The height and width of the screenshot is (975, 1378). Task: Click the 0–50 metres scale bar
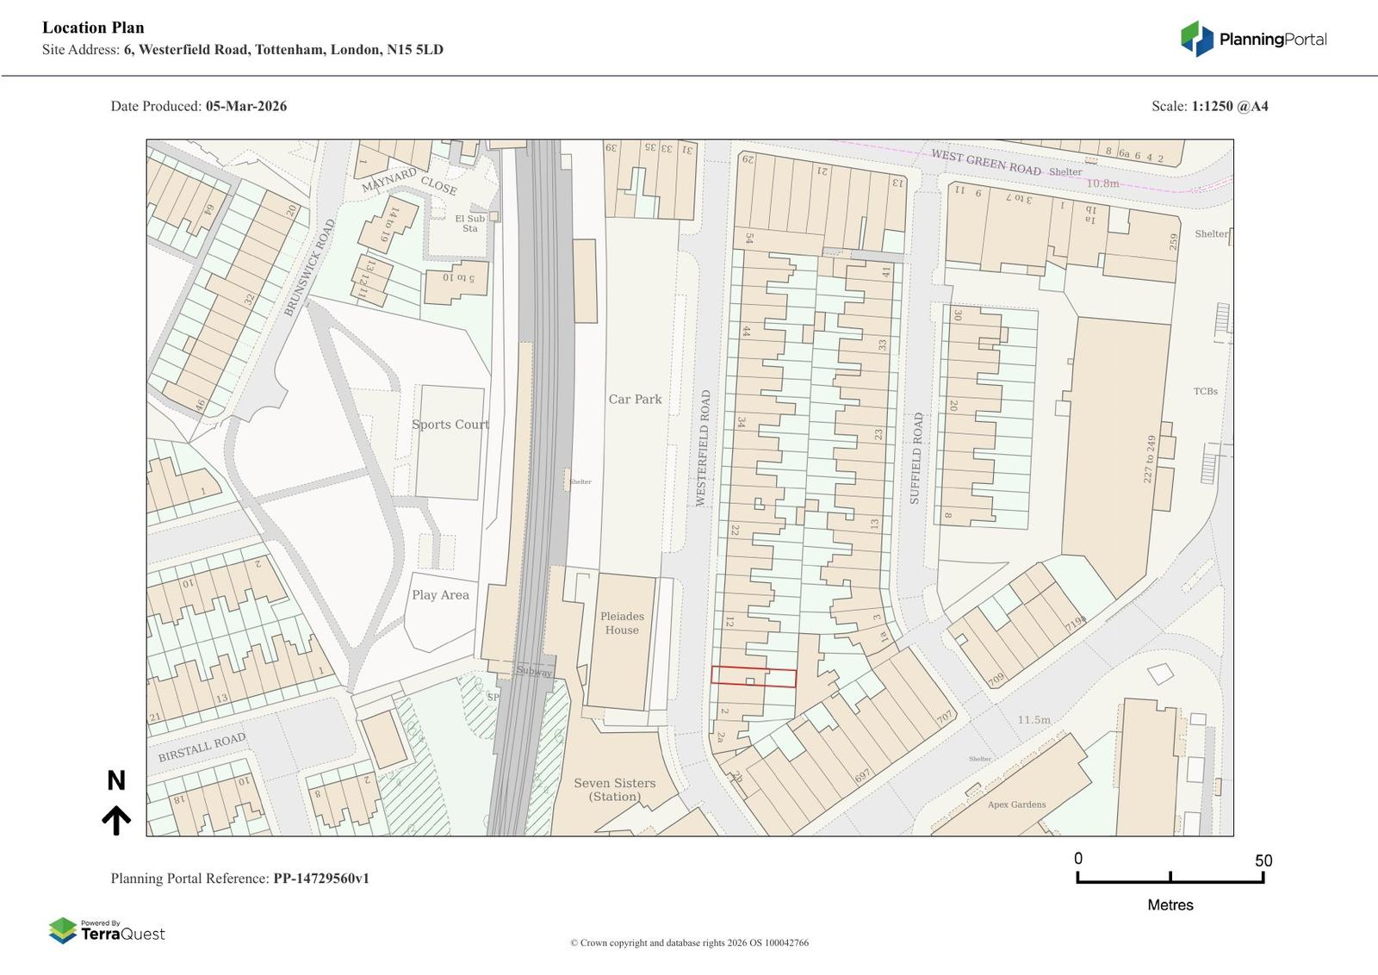tap(1170, 878)
